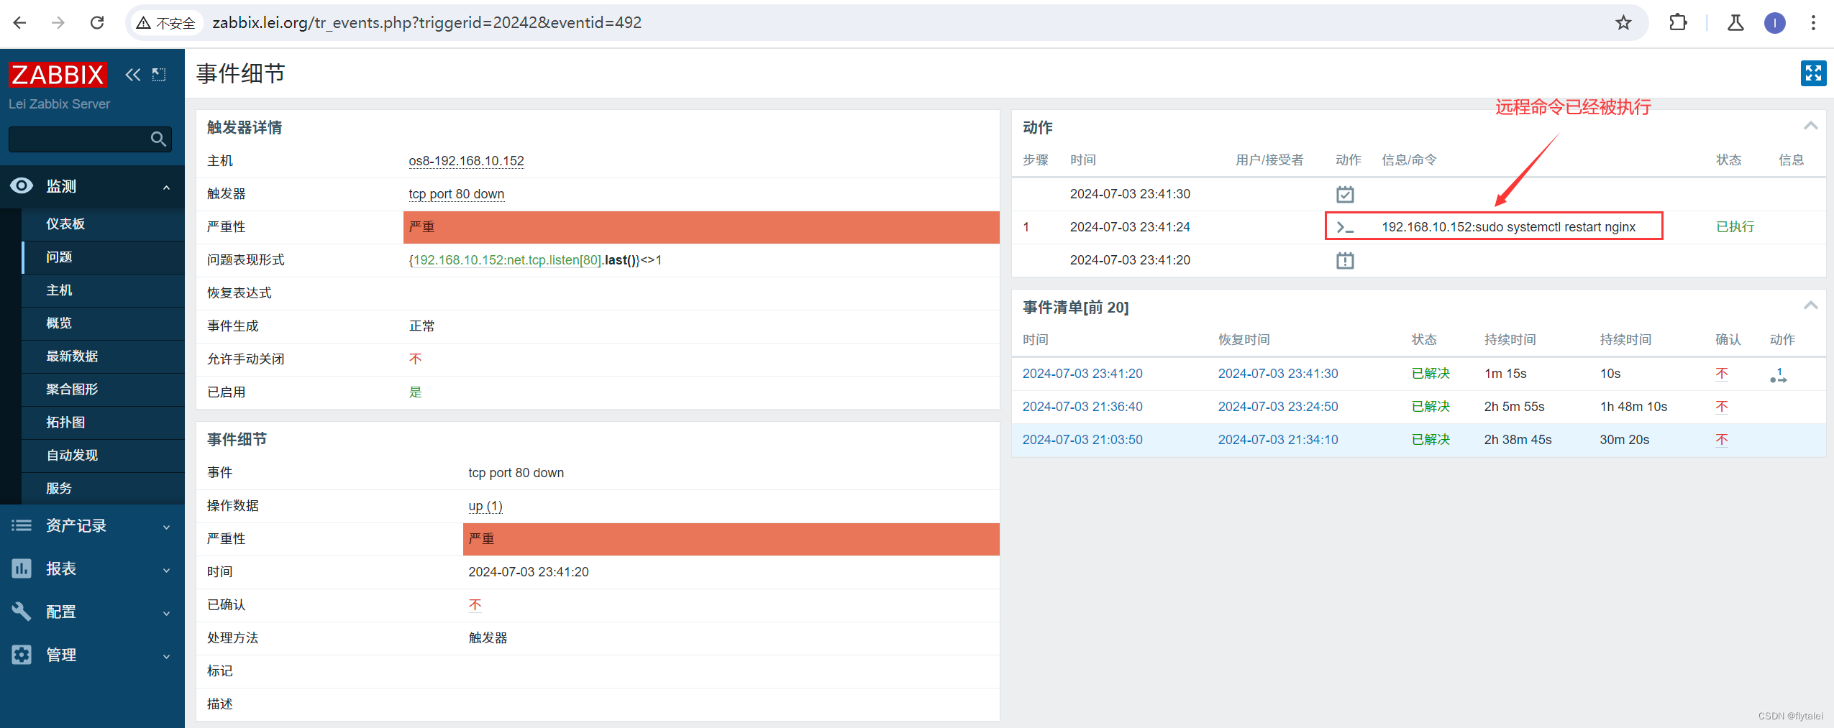Click action step time 2024-07-03 23:41:24

(1129, 227)
